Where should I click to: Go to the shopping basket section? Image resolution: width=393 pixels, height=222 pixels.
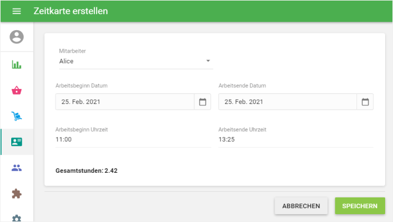click(16, 91)
